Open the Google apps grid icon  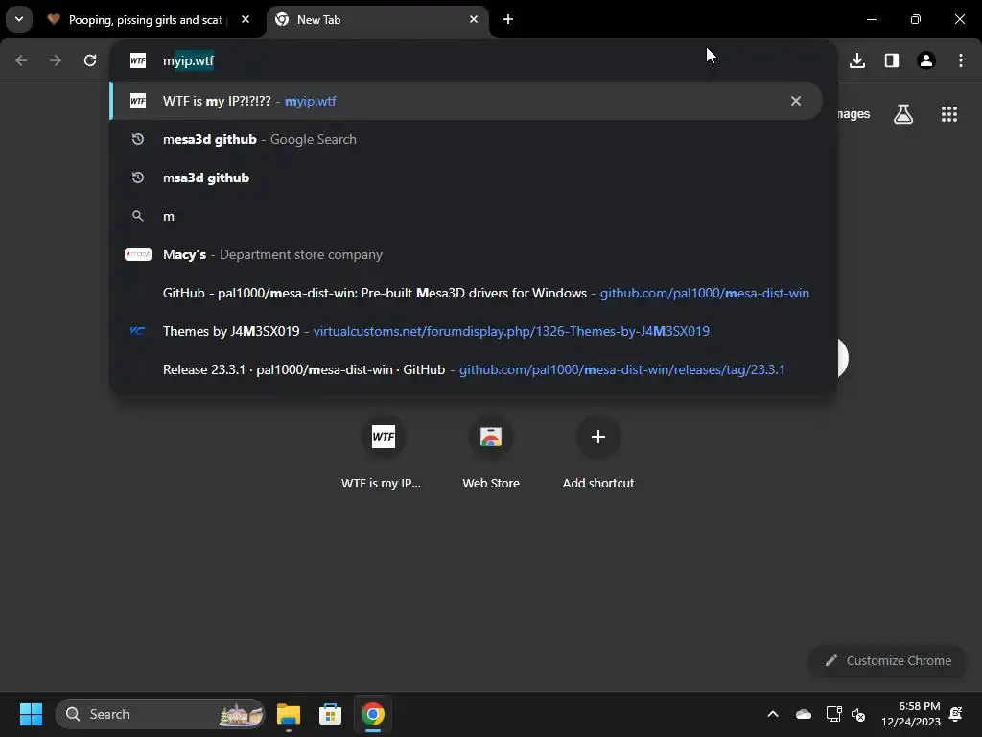coord(948,114)
